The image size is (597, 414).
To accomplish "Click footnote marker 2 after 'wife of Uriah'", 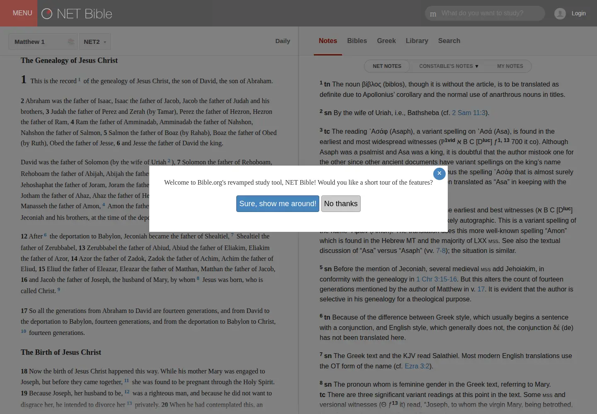I will 169,161.
